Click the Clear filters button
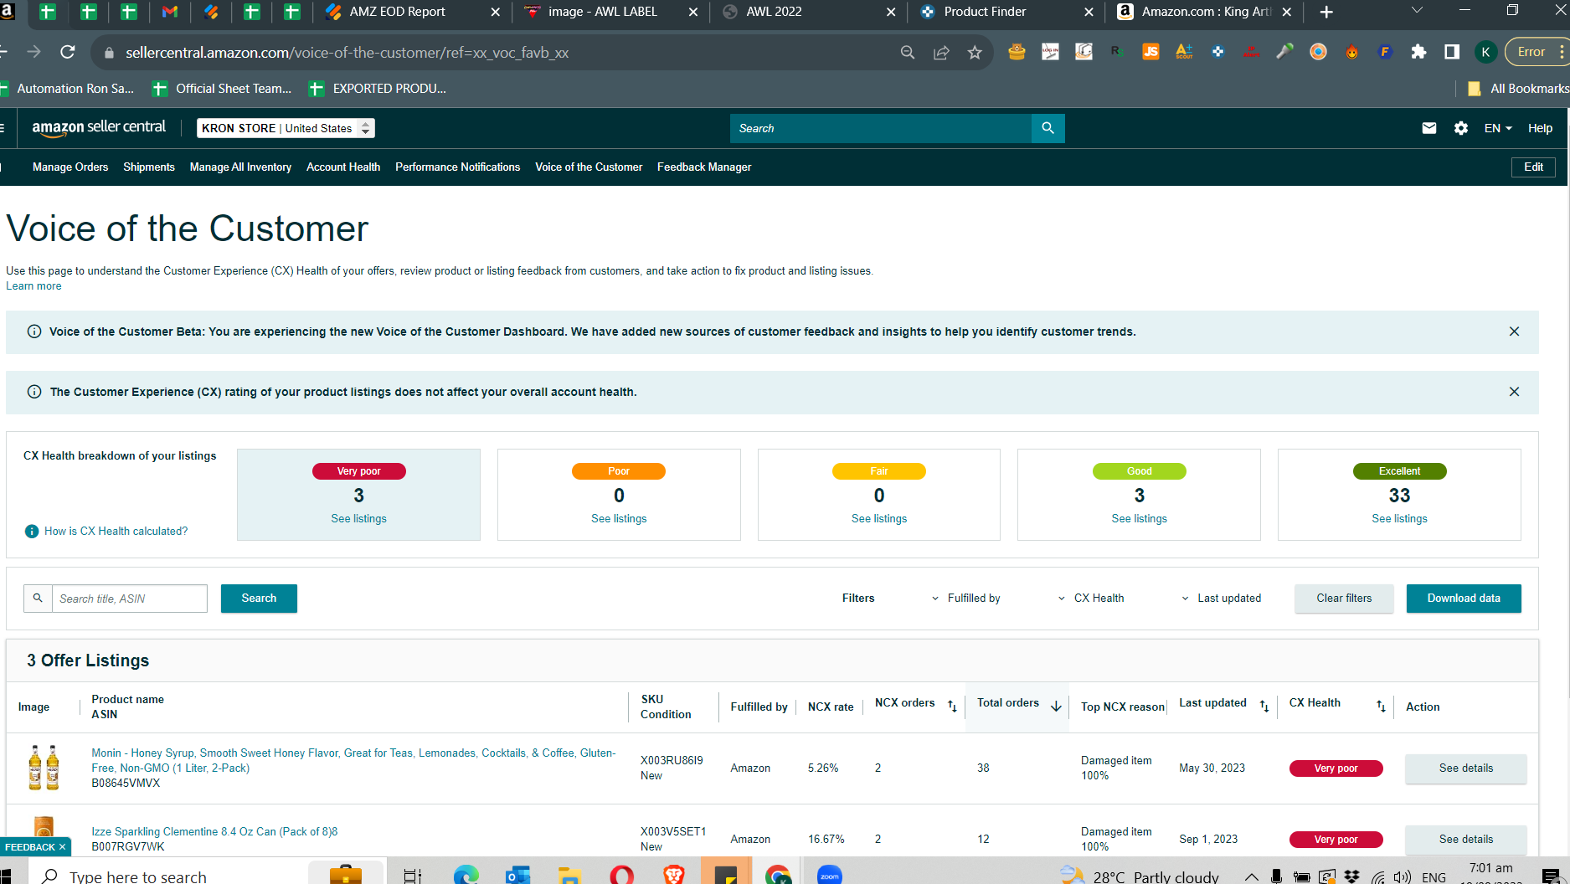This screenshot has height=884, width=1570. tap(1344, 599)
